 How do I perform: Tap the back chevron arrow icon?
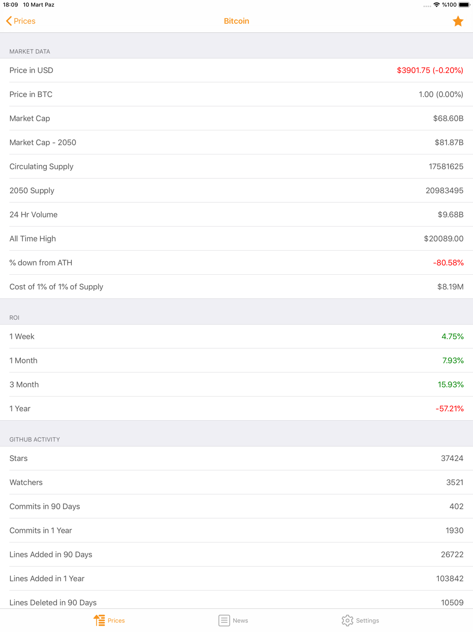(9, 21)
